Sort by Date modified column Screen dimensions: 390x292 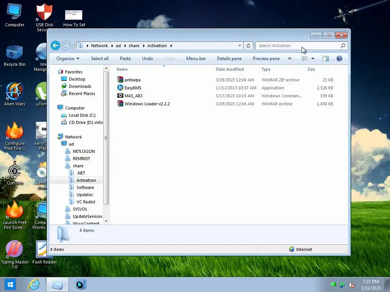236,69
